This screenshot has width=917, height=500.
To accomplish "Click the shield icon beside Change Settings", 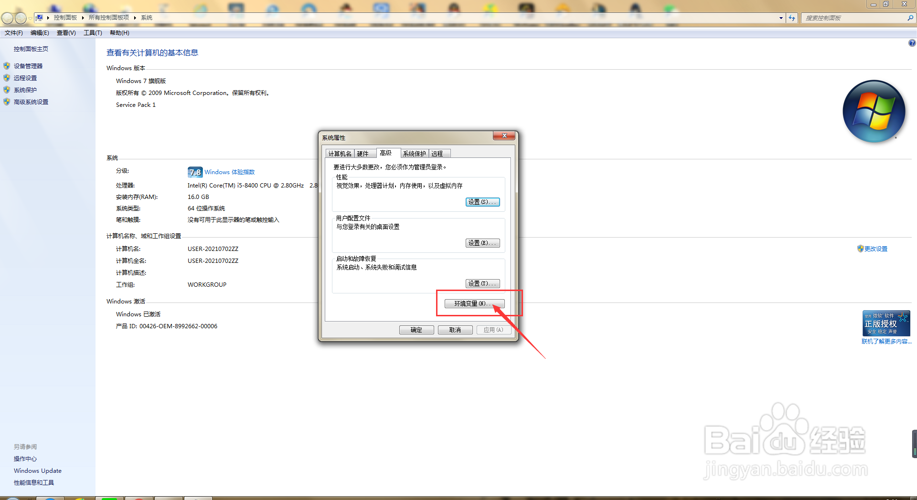I will [860, 249].
